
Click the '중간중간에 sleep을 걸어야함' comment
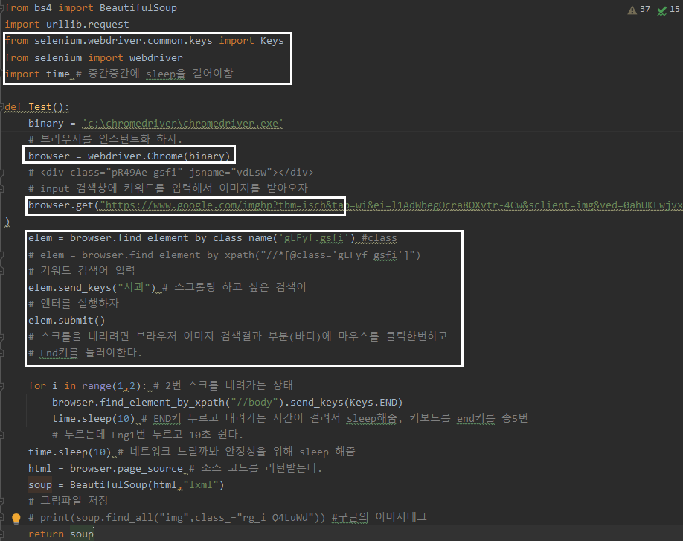pyautogui.click(x=155, y=74)
